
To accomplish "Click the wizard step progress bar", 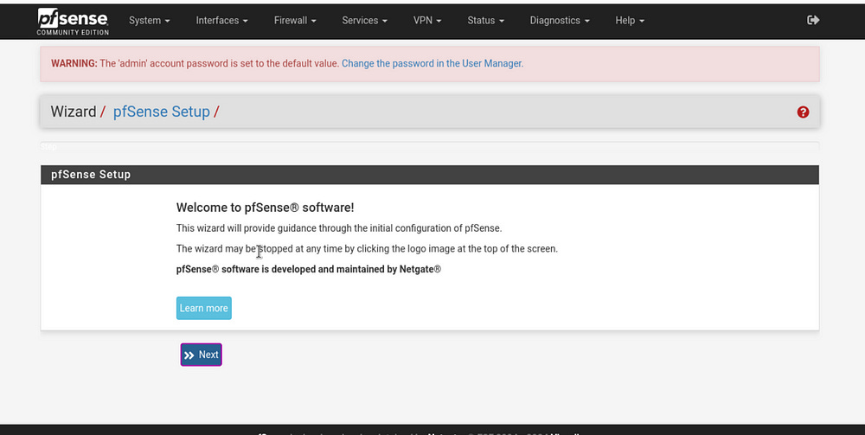I will [x=430, y=146].
